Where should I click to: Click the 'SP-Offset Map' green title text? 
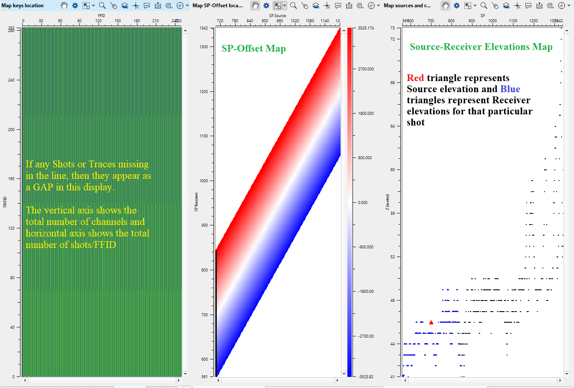point(253,49)
